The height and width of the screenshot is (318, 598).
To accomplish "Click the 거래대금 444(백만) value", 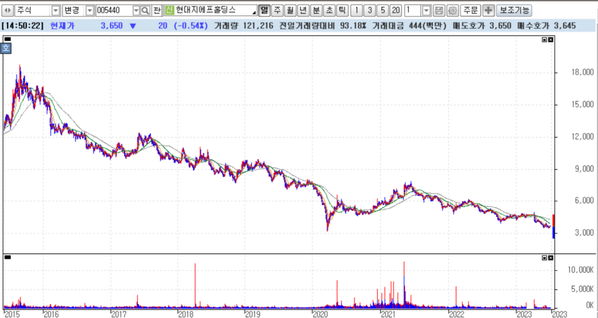I will [x=408, y=26].
